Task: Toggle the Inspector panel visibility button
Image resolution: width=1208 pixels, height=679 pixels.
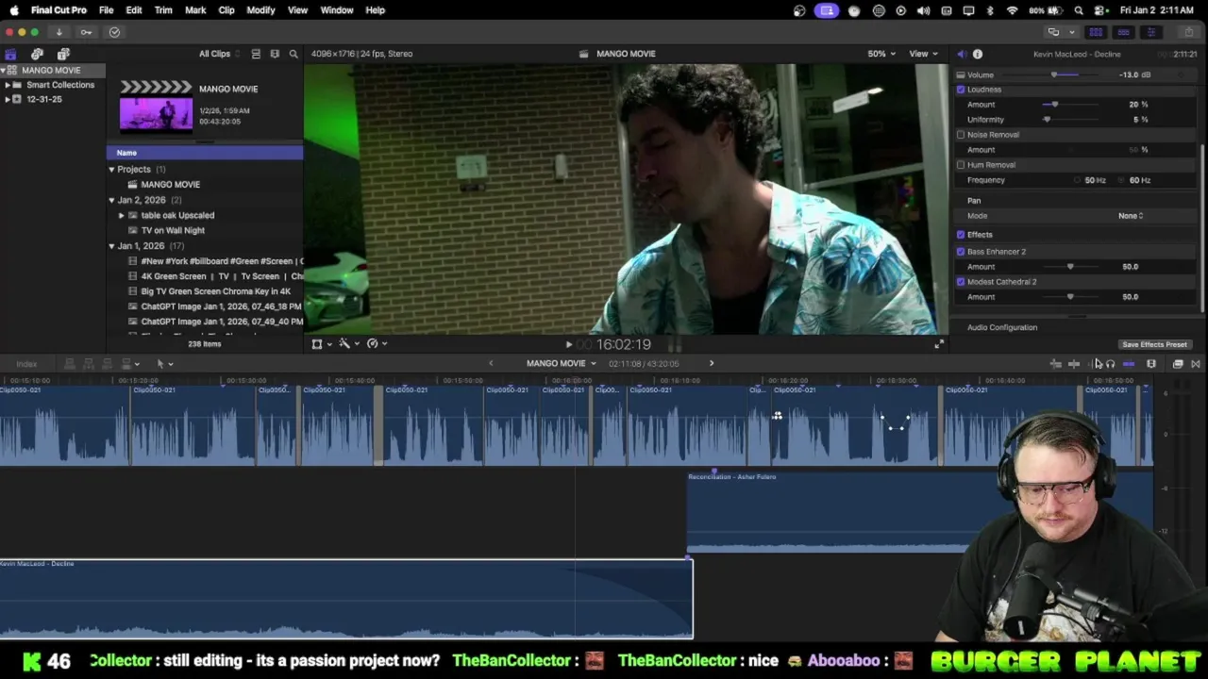Action: click(1150, 32)
